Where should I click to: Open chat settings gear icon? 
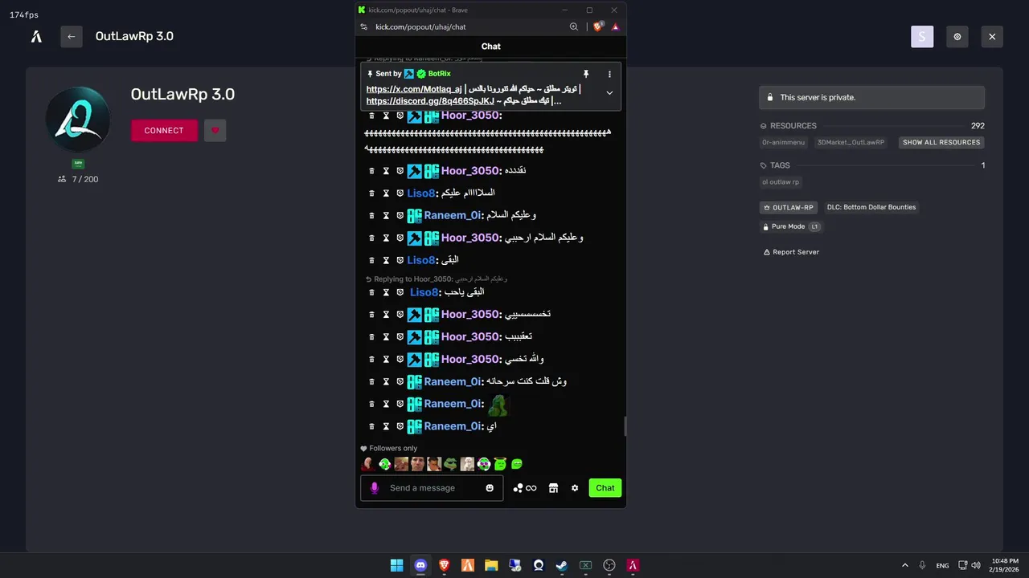coord(575,488)
